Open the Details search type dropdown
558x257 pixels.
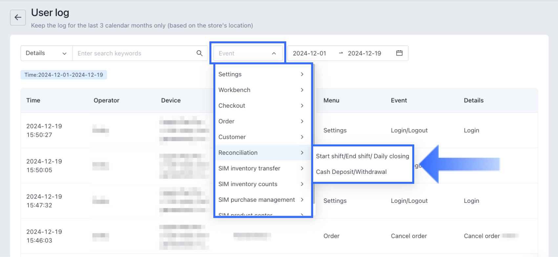(x=46, y=53)
